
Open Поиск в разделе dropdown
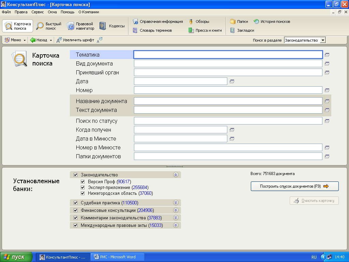(323, 40)
